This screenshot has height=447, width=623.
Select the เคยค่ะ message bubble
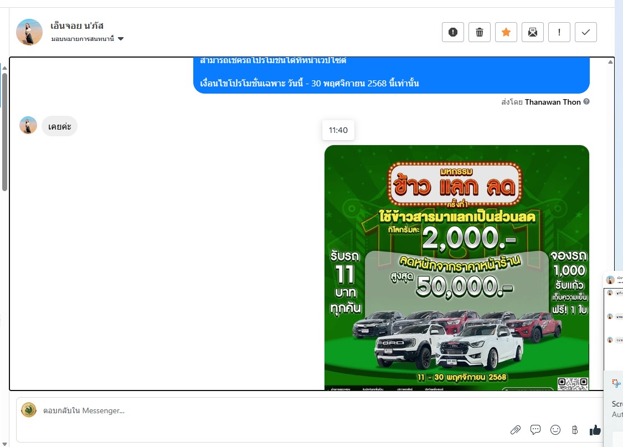pyautogui.click(x=60, y=126)
